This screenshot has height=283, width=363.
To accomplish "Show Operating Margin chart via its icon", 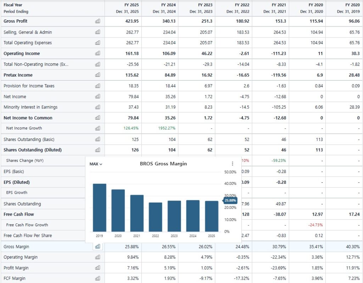I will coord(97,257).
